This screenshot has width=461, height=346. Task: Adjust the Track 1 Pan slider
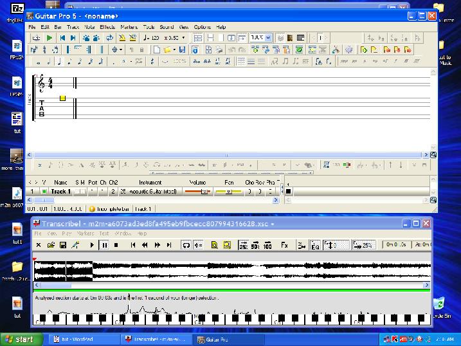pos(228,192)
